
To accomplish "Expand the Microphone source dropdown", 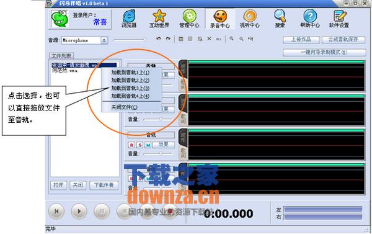I will point(104,40).
